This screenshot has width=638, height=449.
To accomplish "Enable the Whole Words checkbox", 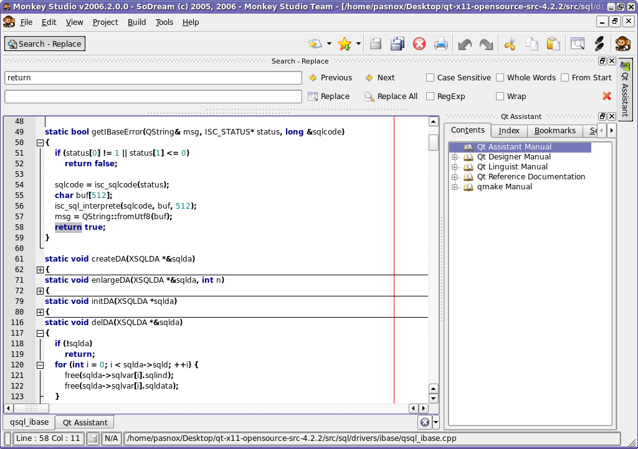I will coord(500,78).
